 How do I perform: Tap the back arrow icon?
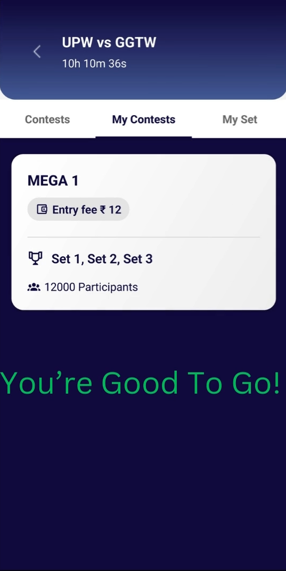(37, 52)
